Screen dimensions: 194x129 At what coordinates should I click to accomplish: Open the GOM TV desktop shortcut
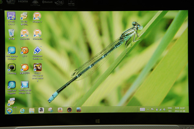[25, 52]
